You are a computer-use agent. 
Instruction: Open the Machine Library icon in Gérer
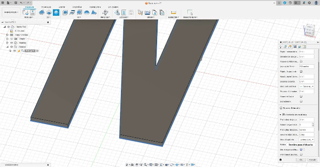[x=147, y=12]
